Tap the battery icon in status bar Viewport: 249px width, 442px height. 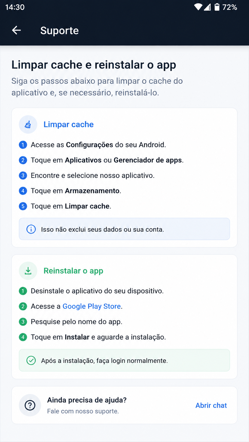pyautogui.click(x=217, y=7)
